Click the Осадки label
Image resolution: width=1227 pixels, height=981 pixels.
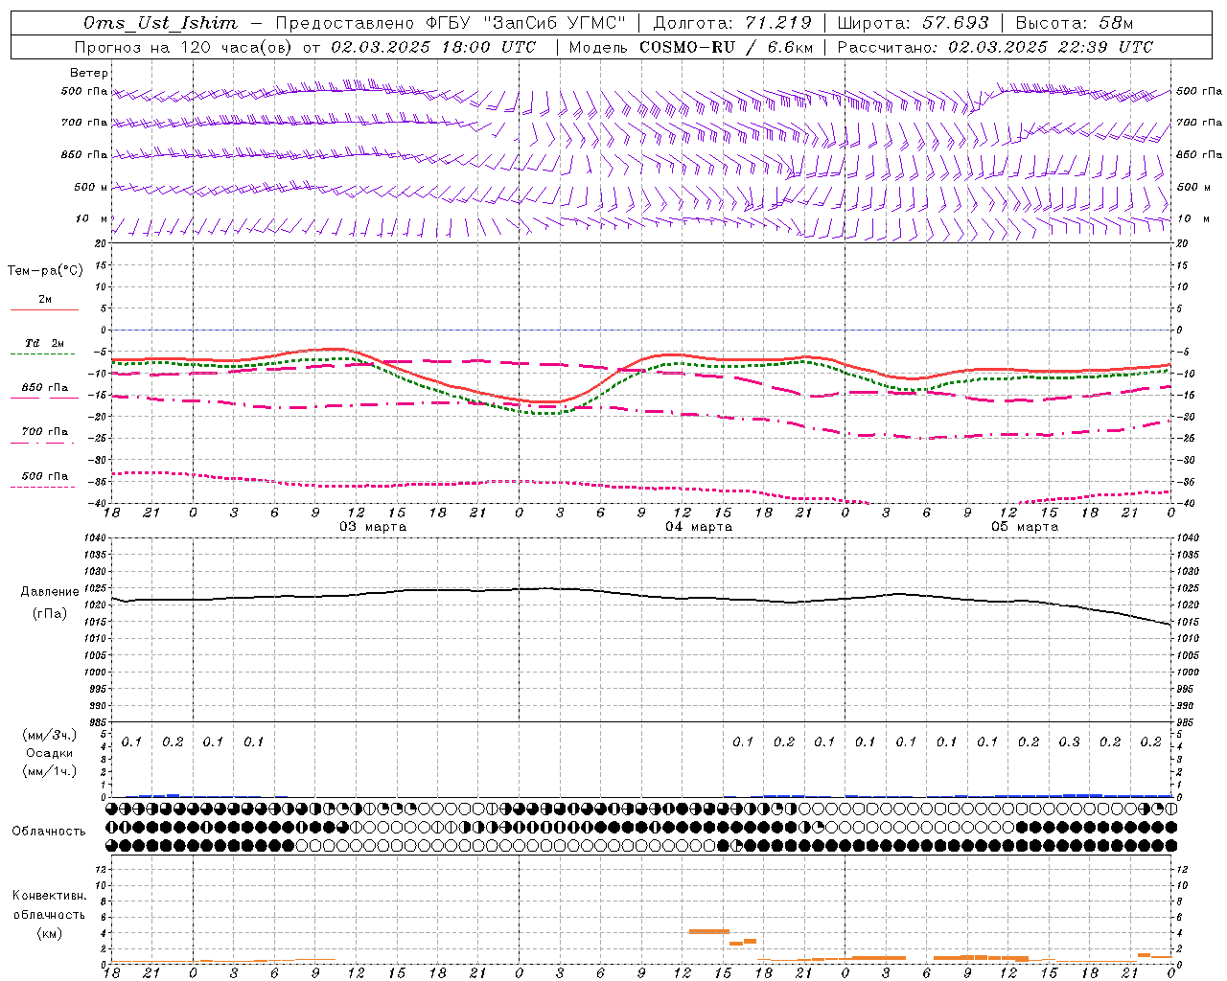click(x=50, y=753)
